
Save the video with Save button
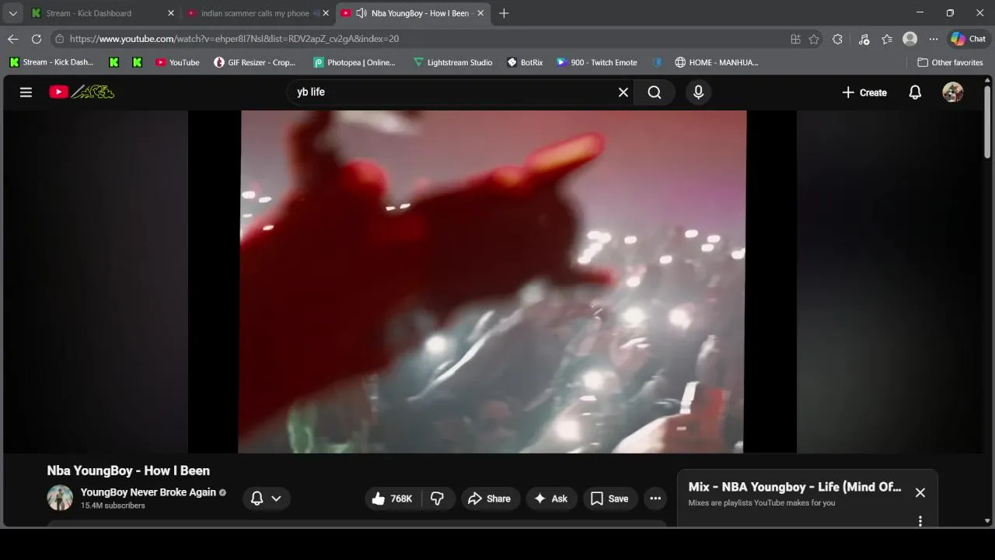[x=610, y=499]
